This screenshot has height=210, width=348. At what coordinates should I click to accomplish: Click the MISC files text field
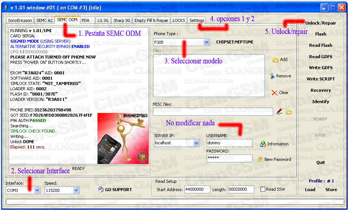pos(213,111)
